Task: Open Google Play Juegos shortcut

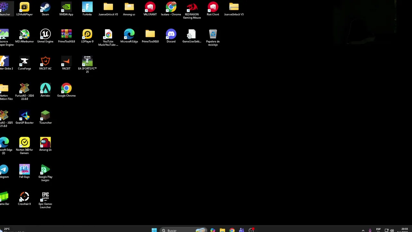Action: 45,173
